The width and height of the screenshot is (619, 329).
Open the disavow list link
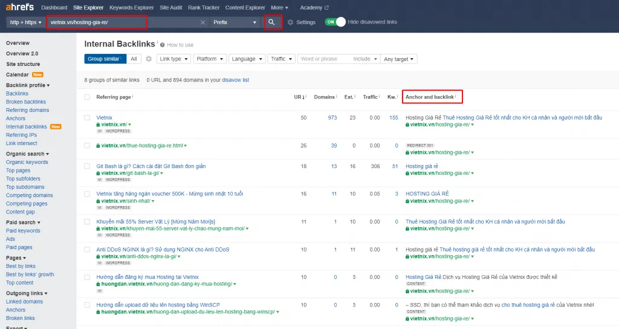click(236, 80)
